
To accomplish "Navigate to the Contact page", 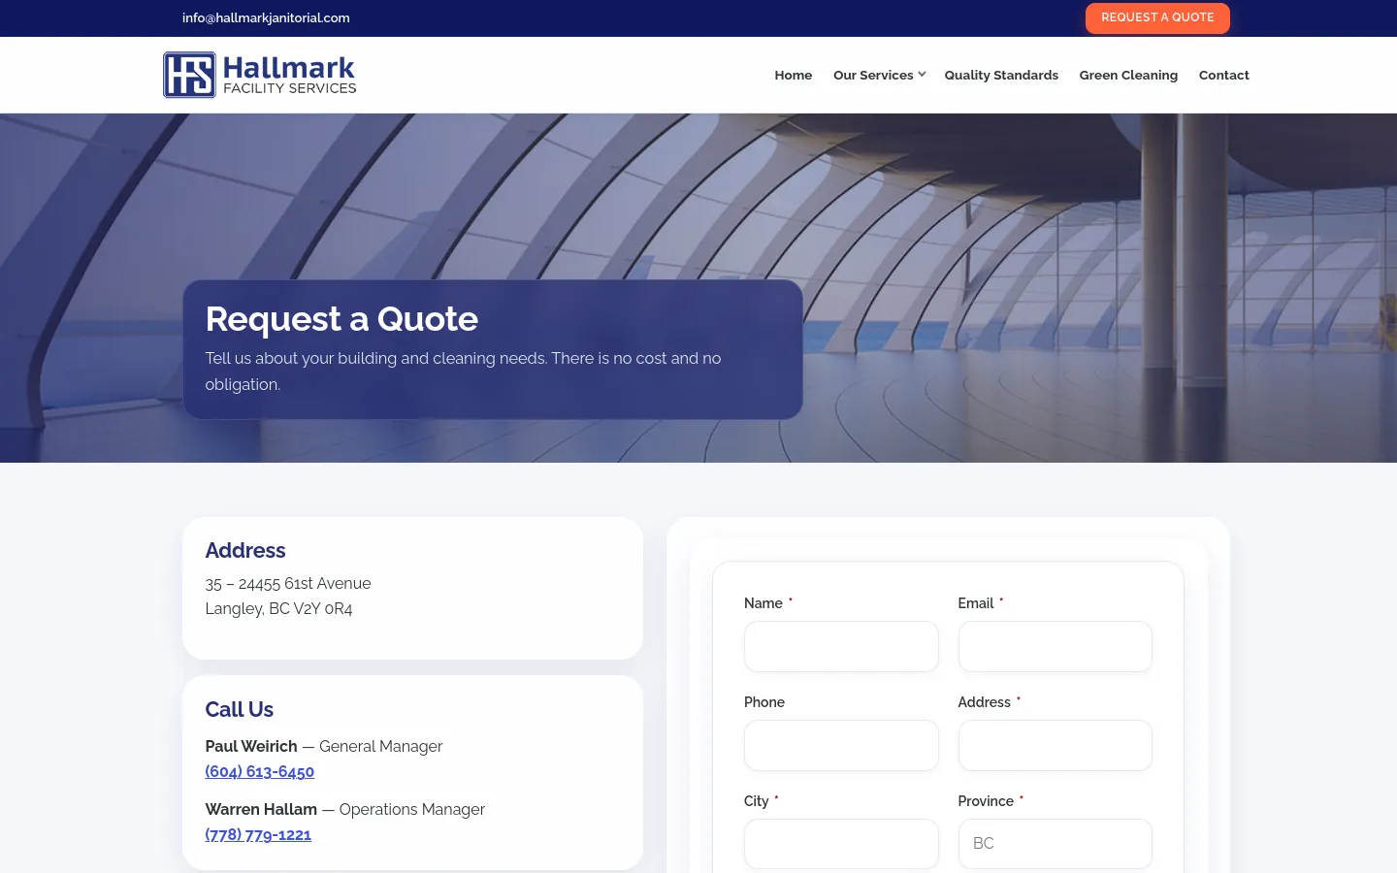I will [1223, 75].
